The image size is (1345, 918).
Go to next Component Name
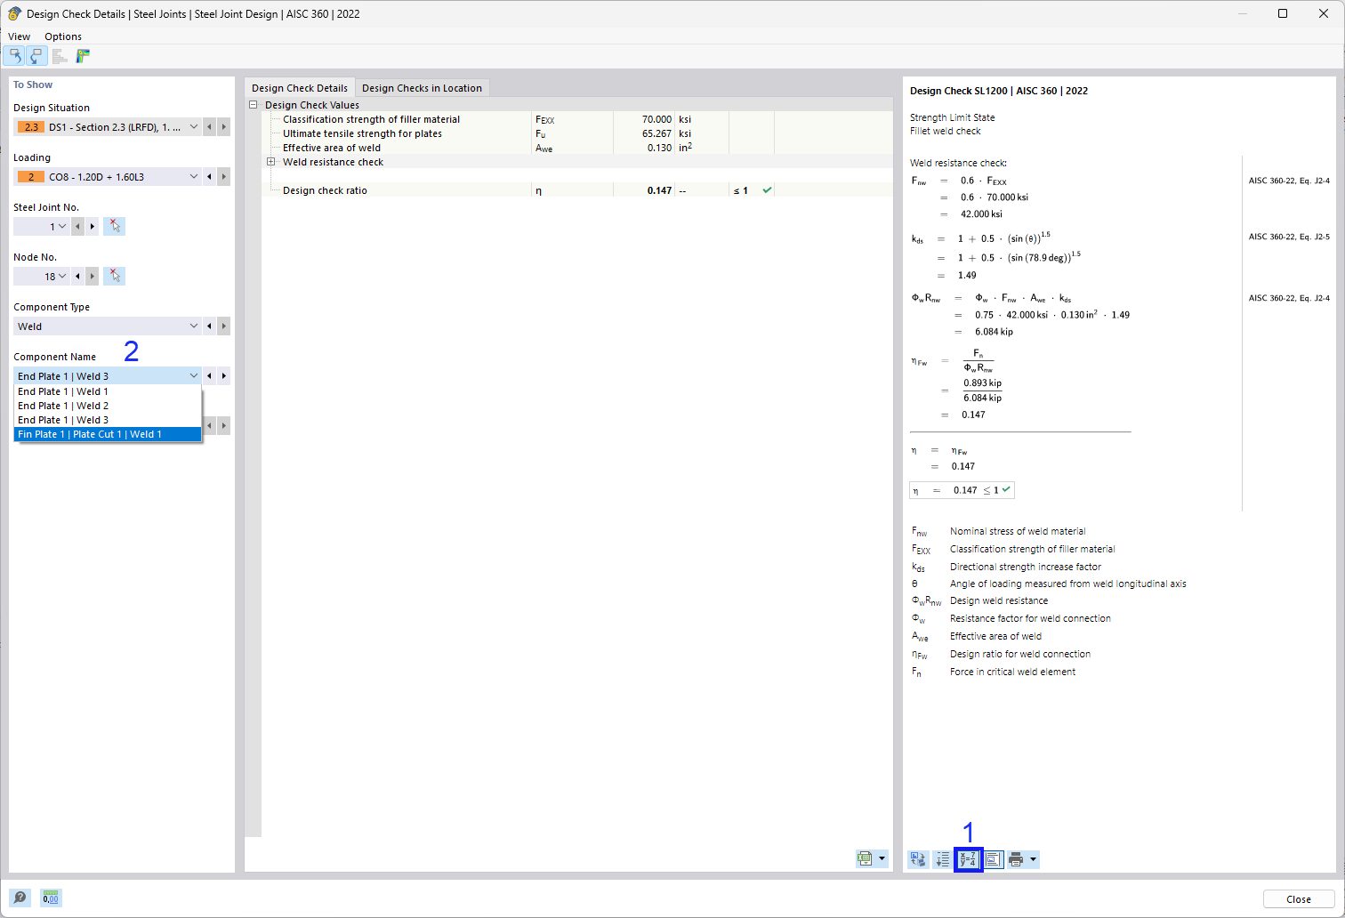pos(224,376)
